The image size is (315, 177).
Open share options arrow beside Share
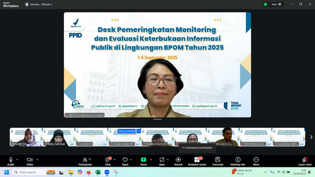(151, 160)
